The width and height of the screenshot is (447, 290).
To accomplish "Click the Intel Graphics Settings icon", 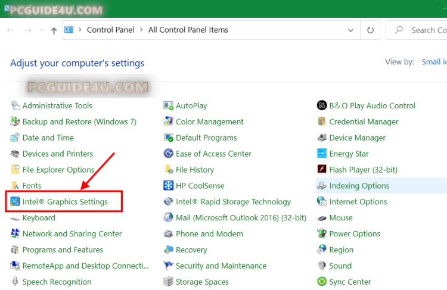I will (x=15, y=202).
